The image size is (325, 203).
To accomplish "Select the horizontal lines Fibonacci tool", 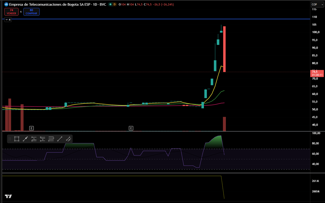I will 51,139.
